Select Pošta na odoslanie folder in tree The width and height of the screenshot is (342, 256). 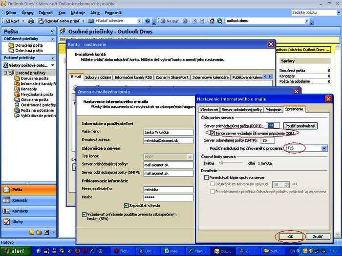click(x=34, y=110)
